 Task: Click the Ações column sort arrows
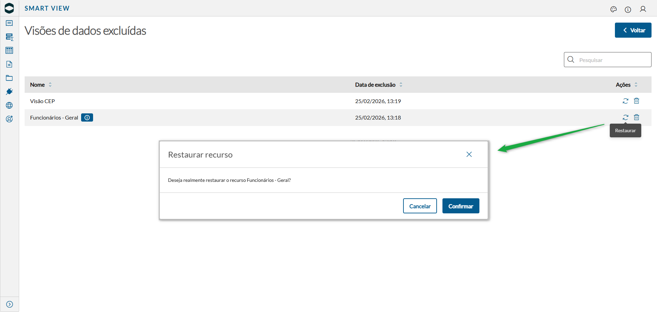[x=636, y=85]
